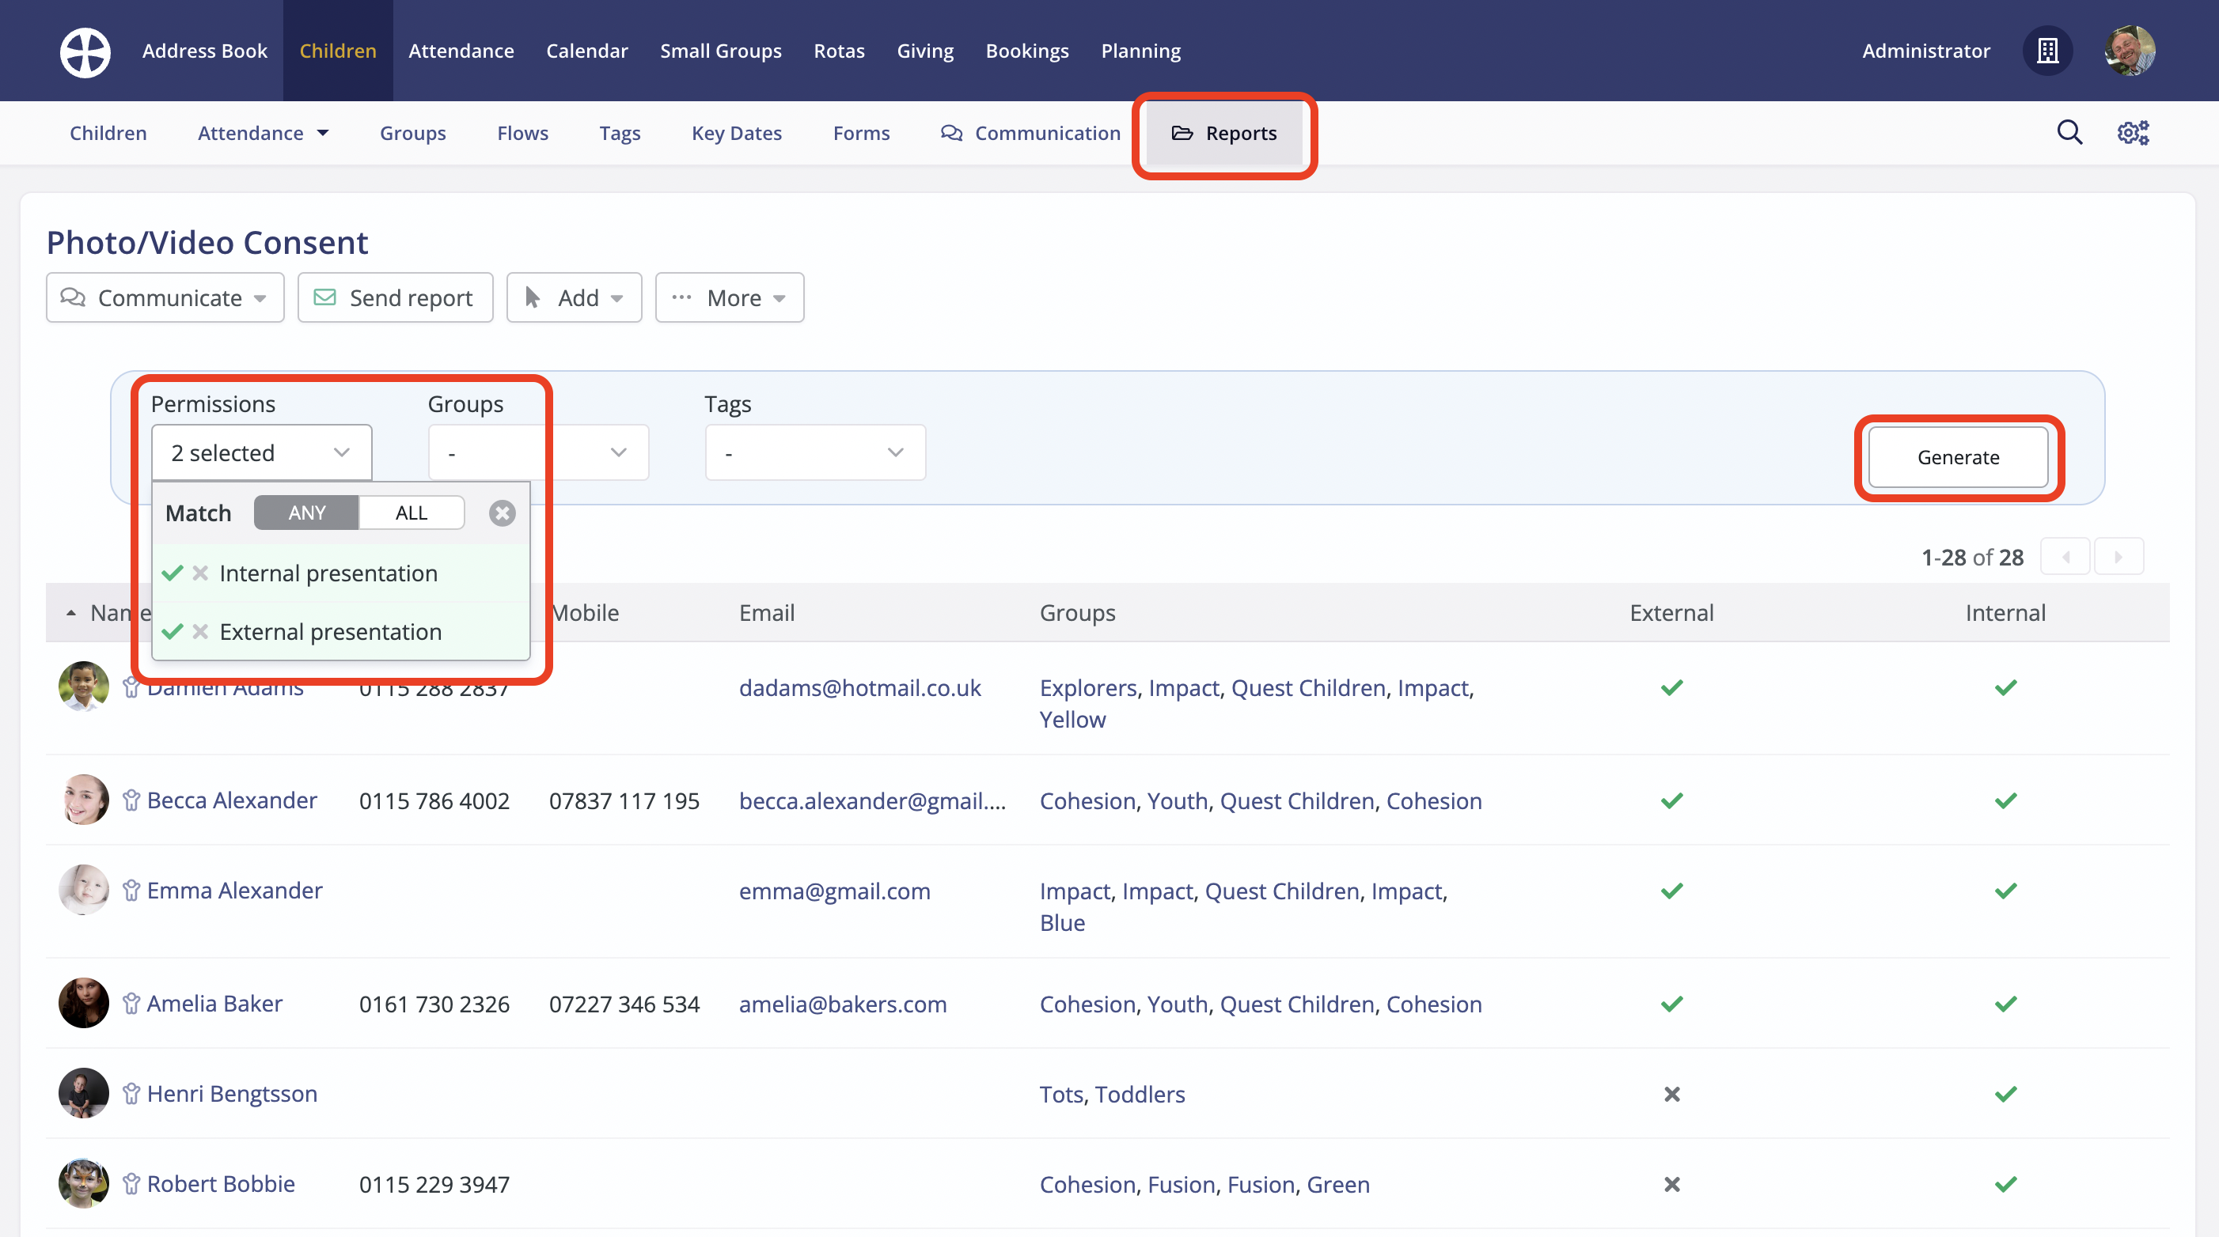The height and width of the screenshot is (1237, 2219).
Task: Open email link dadams@hotmail.co.uk
Action: 859,688
